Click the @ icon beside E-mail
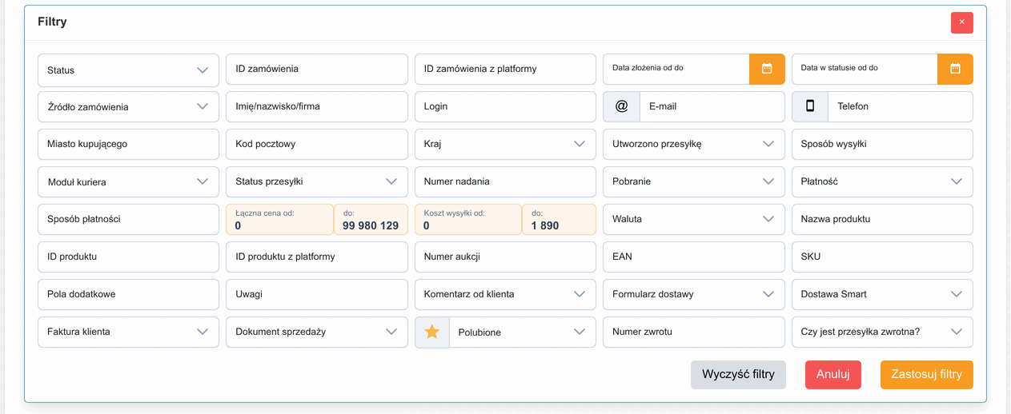1011x414 pixels. (x=621, y=106)
